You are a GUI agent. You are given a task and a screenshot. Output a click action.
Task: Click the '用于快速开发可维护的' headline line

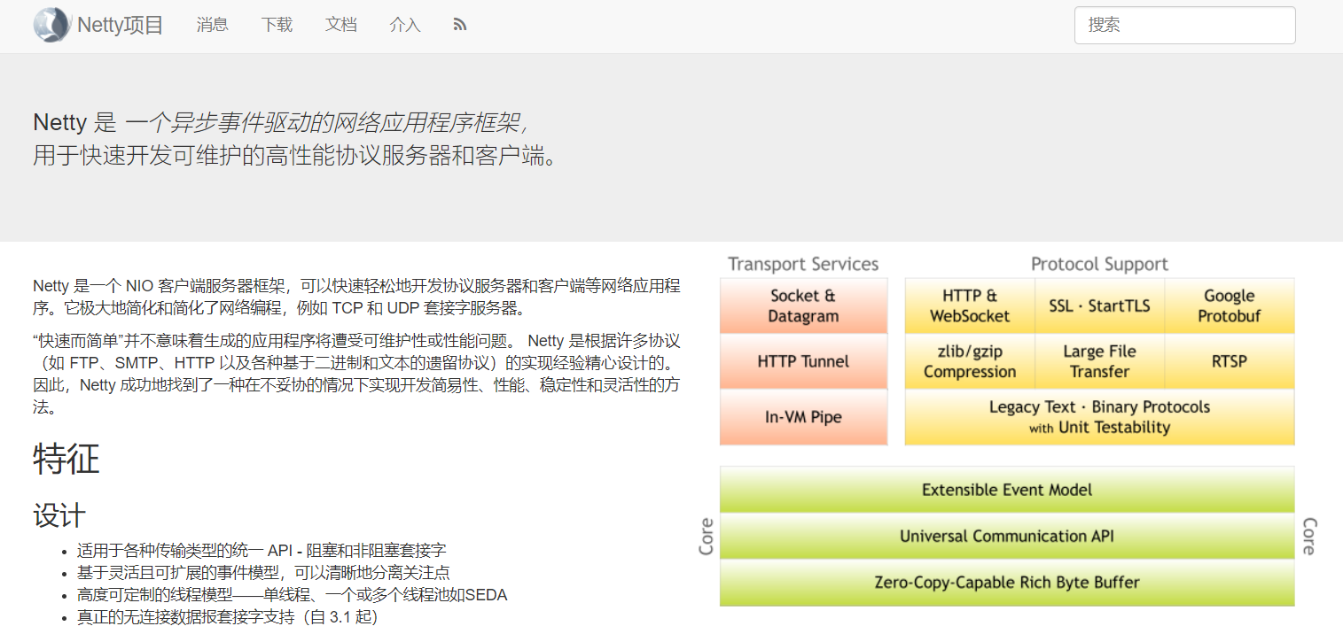(x=295, y=155)
